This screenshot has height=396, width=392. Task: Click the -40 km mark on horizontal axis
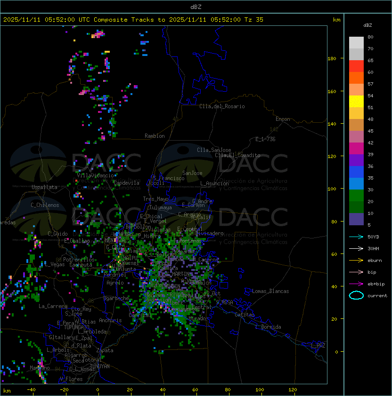(x=31, y=390)
